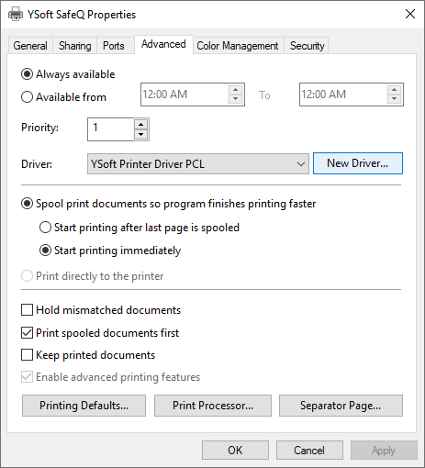Click into the Priority number field

pyautogui.click(x=111, y=129)
